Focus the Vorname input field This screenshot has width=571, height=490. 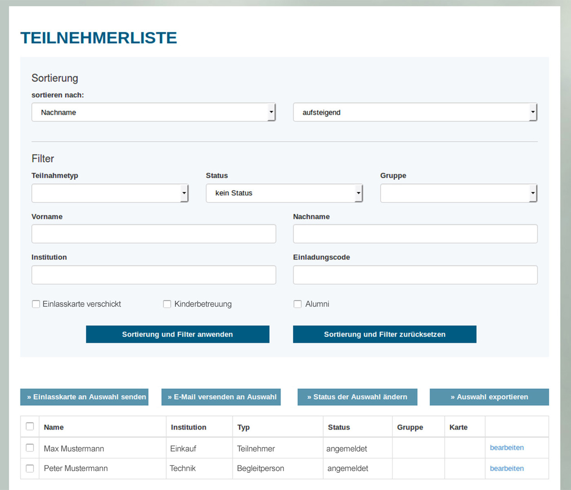pyautogui.click(x=154, y=234)
